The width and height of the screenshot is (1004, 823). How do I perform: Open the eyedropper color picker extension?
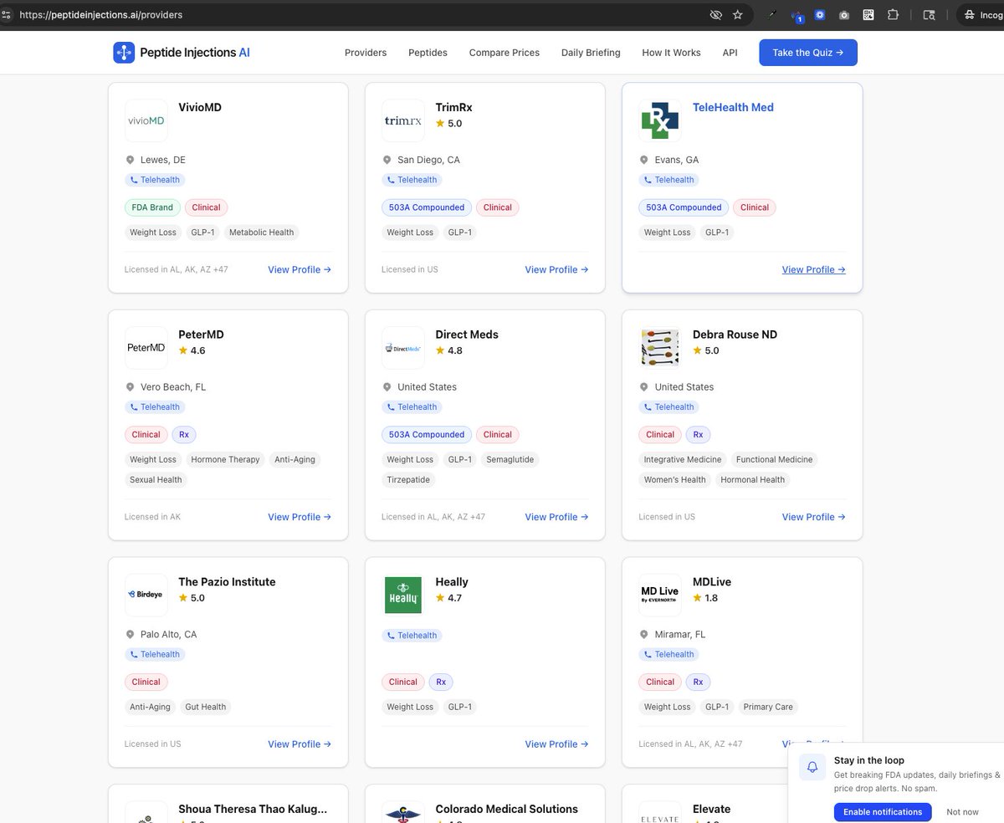click(x=773, y=14)
